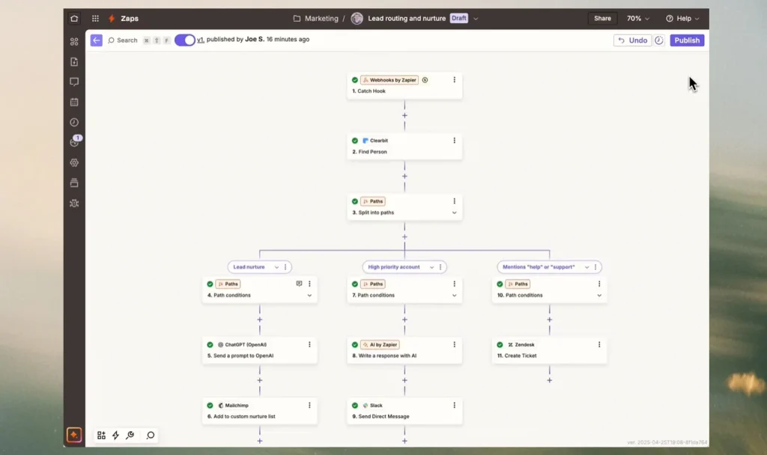Open sidebar icon with badge 1
The height and width of the screenshot is (455, 767).
(x=75, y=141)
